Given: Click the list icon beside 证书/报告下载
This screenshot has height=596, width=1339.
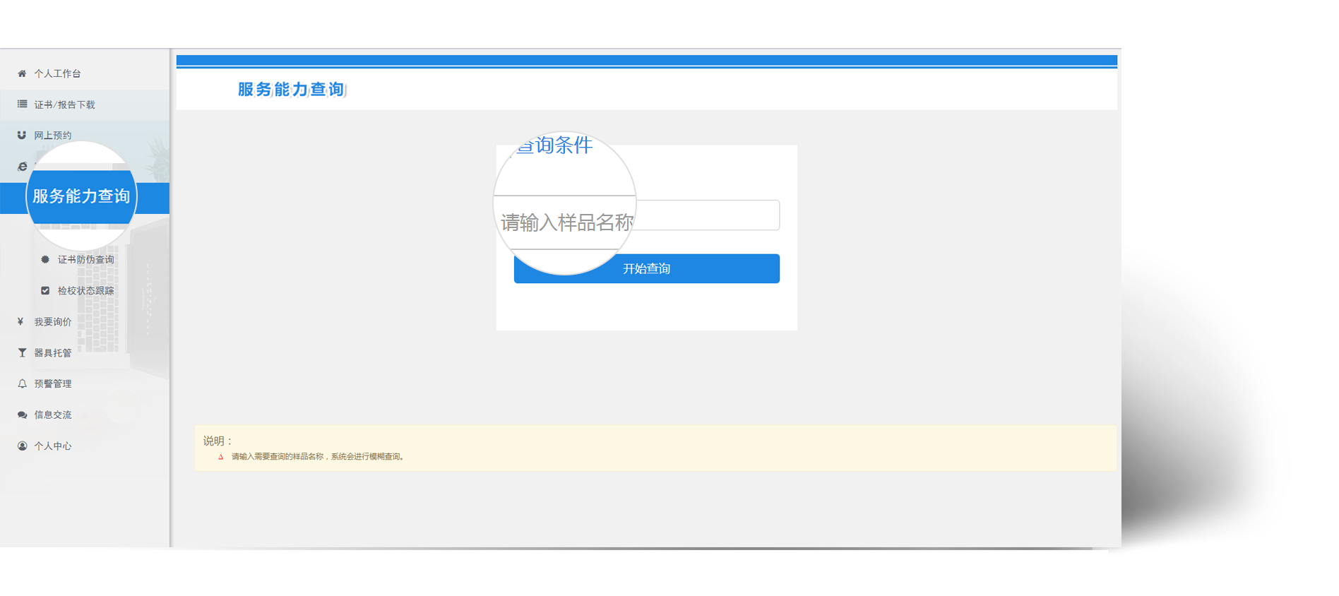Looking at the screenshot, I should pos(22,105).
